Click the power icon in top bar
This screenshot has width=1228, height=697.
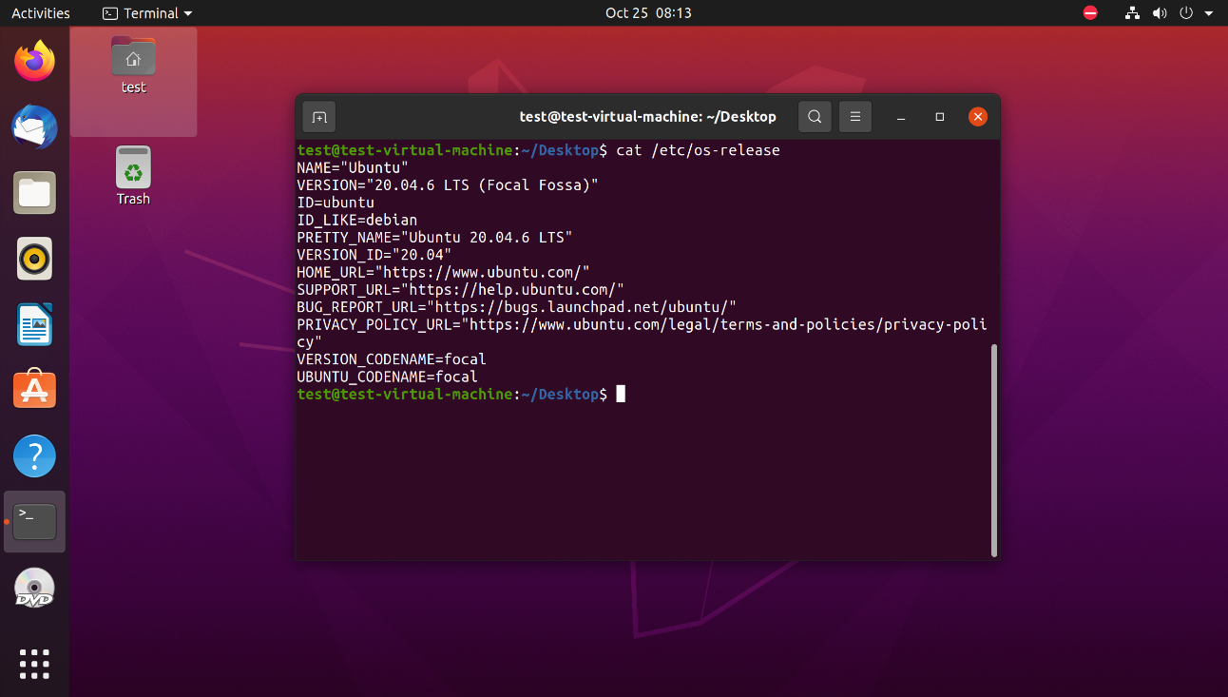click(x=1185, y=13)
